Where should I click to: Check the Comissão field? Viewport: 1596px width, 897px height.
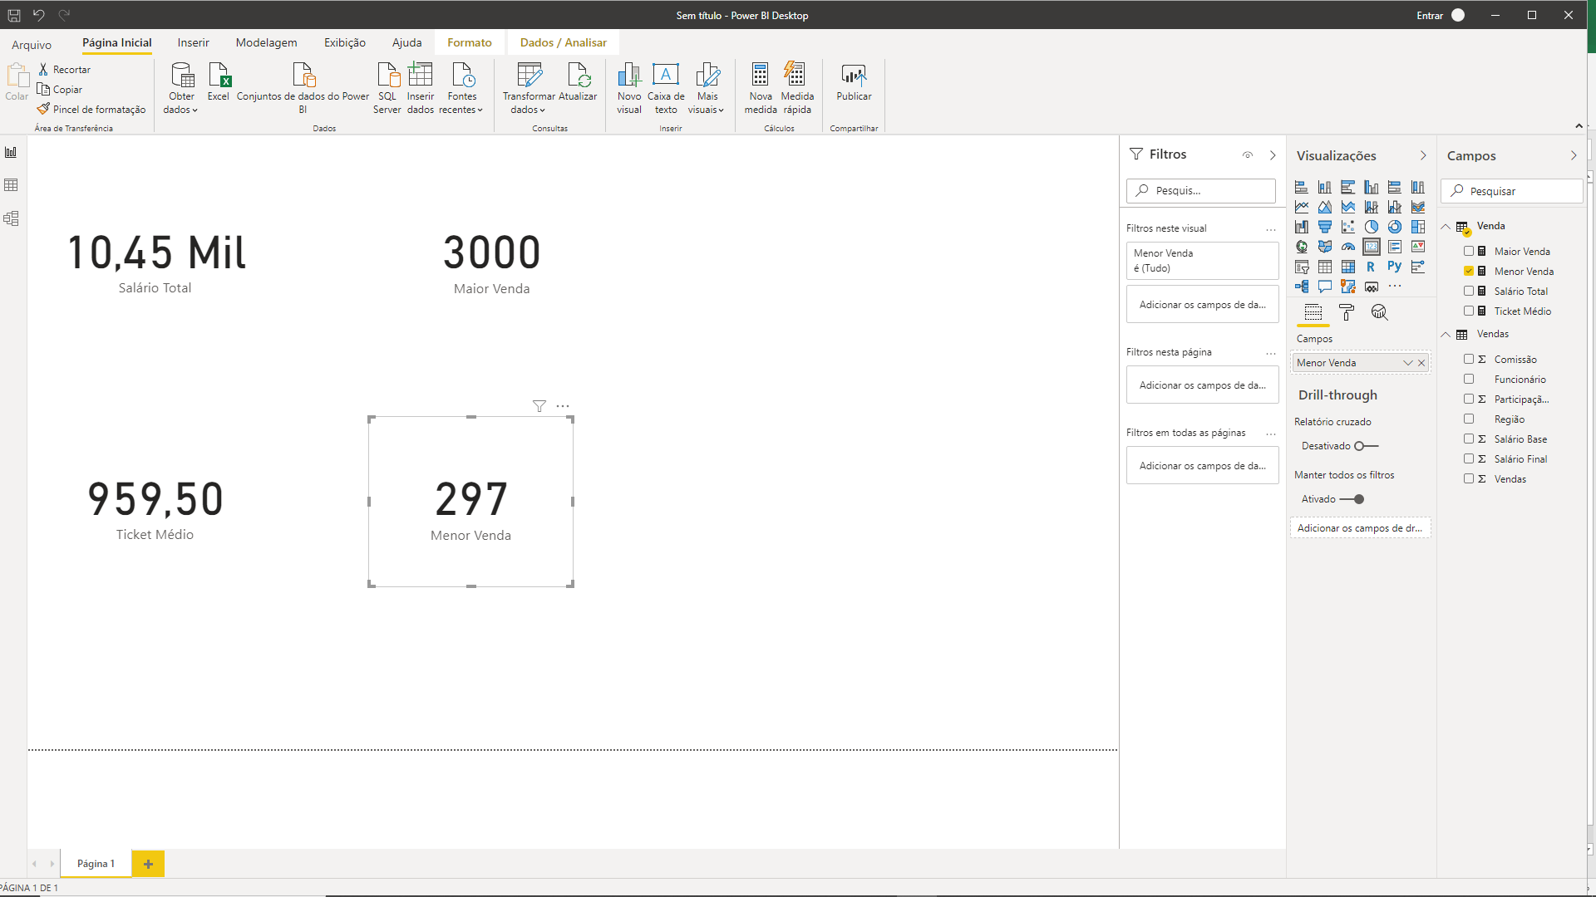tap(1469, 359)
